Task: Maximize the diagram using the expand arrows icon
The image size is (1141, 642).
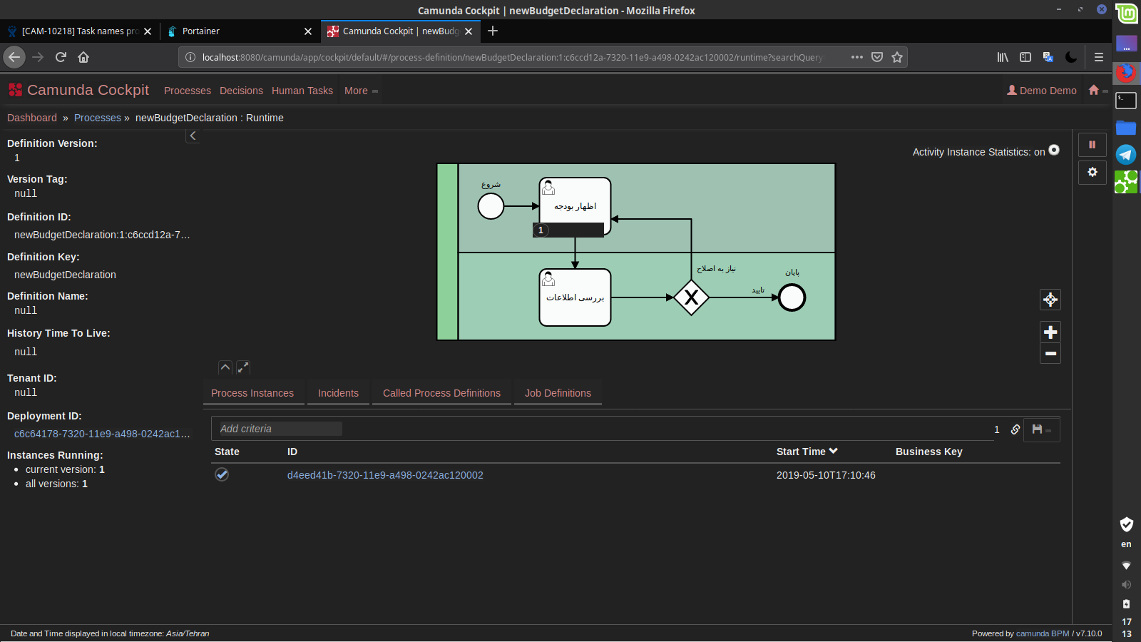Action: tap(243, 367)
